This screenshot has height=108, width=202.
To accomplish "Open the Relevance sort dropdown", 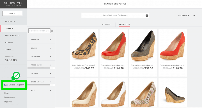I will click(187, 16).
